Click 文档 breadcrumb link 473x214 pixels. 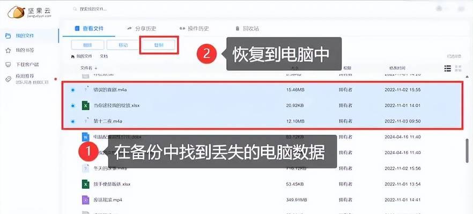pos(104,56)
